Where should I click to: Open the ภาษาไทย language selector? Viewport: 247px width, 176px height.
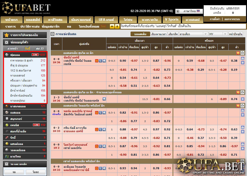click(189, 11)
